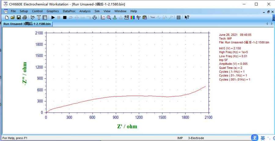Expand the Analysis menu
The image size is (275, 141).
tap(85, 11)
